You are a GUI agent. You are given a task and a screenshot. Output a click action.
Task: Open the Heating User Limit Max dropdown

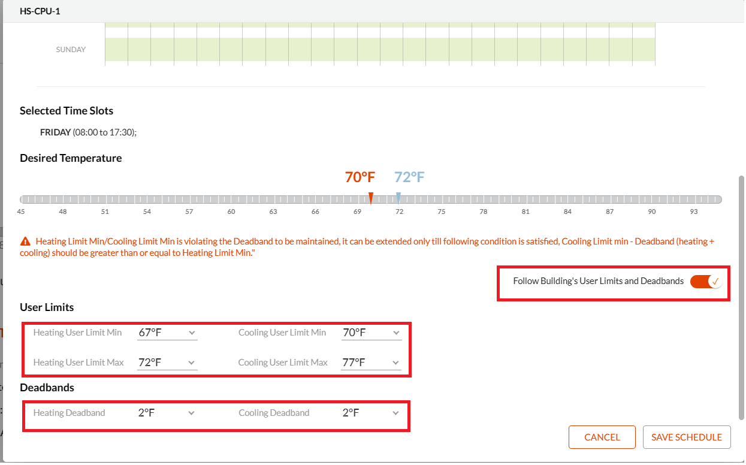coord(191,362)
